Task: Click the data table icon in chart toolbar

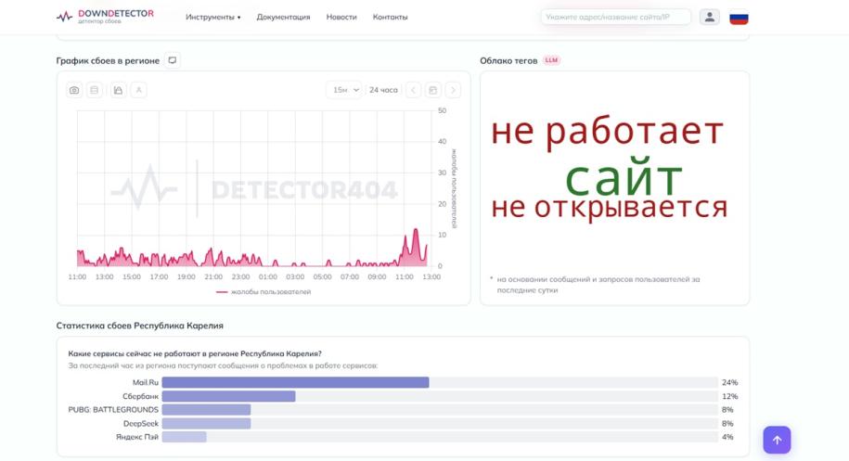Action: [95, 90]
